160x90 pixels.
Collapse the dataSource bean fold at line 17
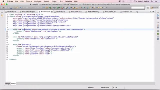pyautogui.click(x=8, y=44)
